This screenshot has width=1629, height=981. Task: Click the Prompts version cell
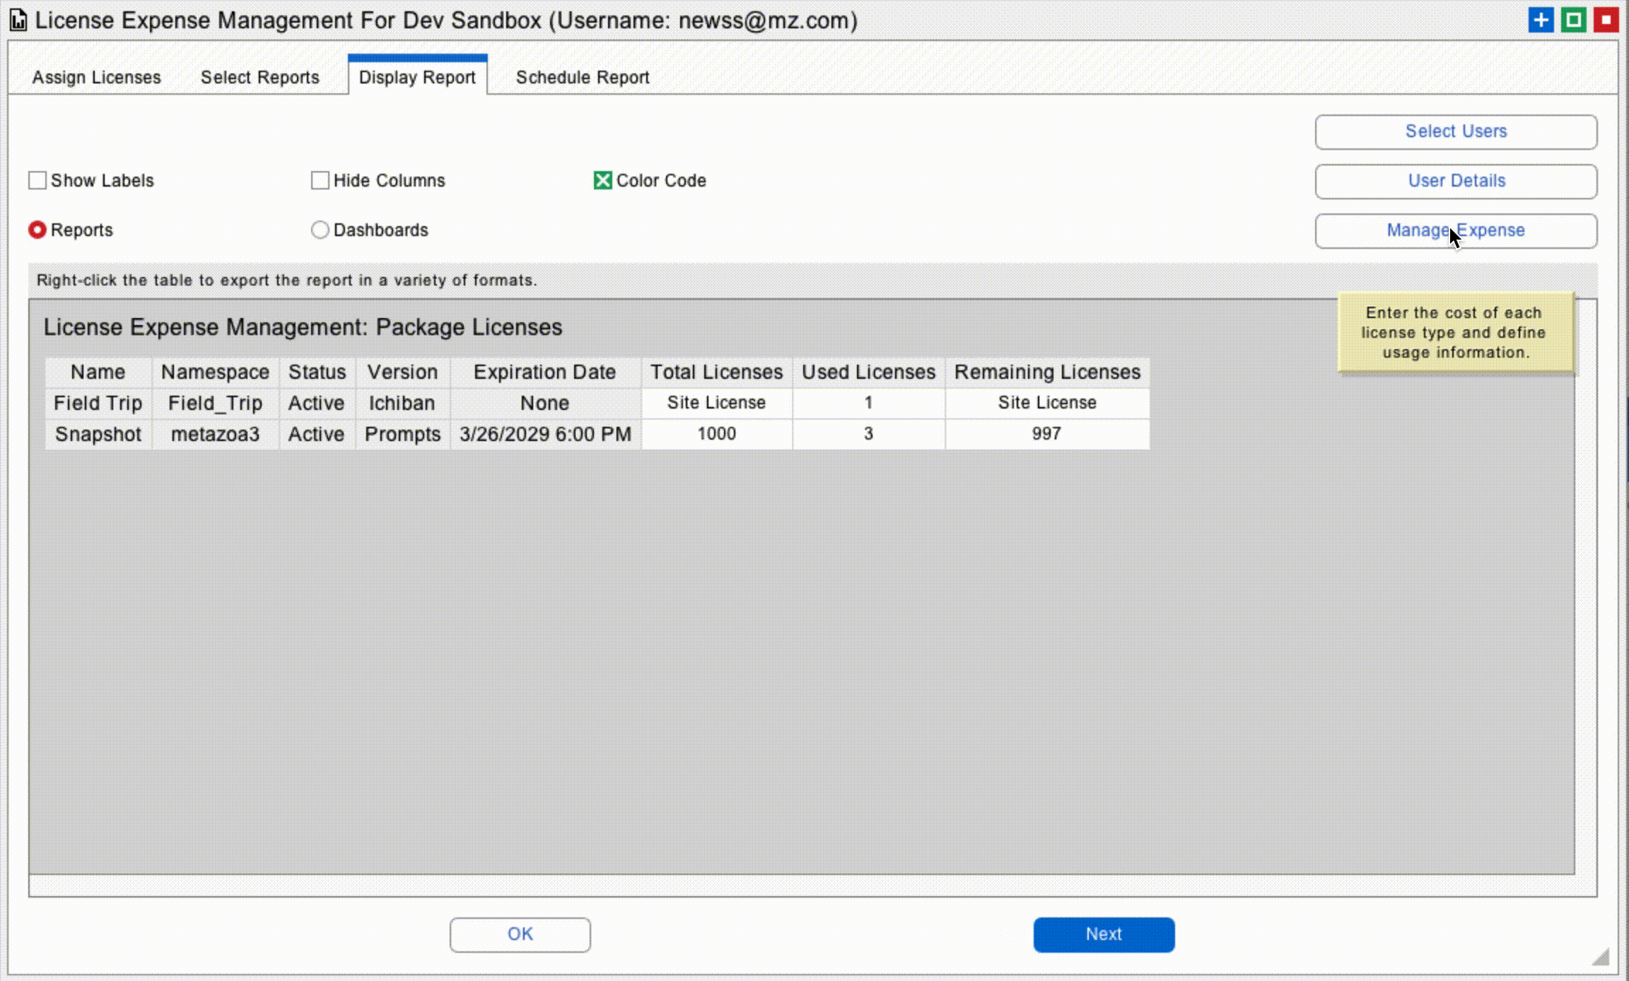click(x=402, y=434)
